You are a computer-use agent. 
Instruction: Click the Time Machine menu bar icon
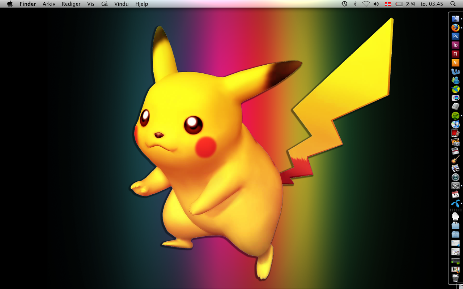coord(344,4)
